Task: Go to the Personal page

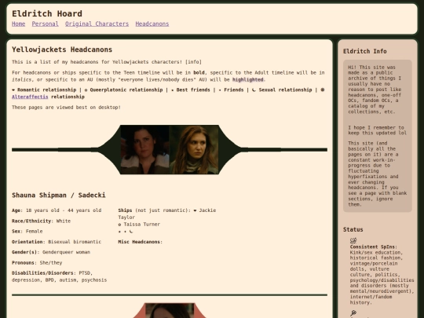Action: (x=46, y=24)
